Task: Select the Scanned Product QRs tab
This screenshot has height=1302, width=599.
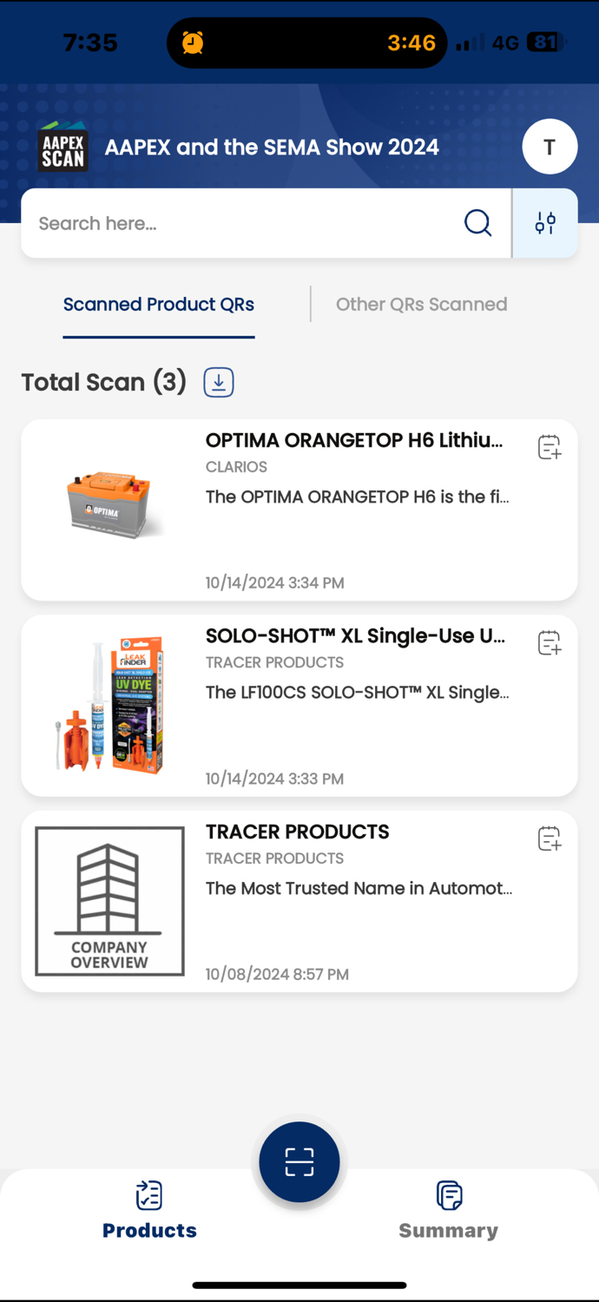Action: coord(158,304)
